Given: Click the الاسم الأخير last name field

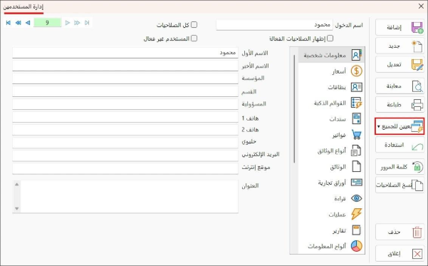Looking at the screenshot, I should [x=125, y=66].
